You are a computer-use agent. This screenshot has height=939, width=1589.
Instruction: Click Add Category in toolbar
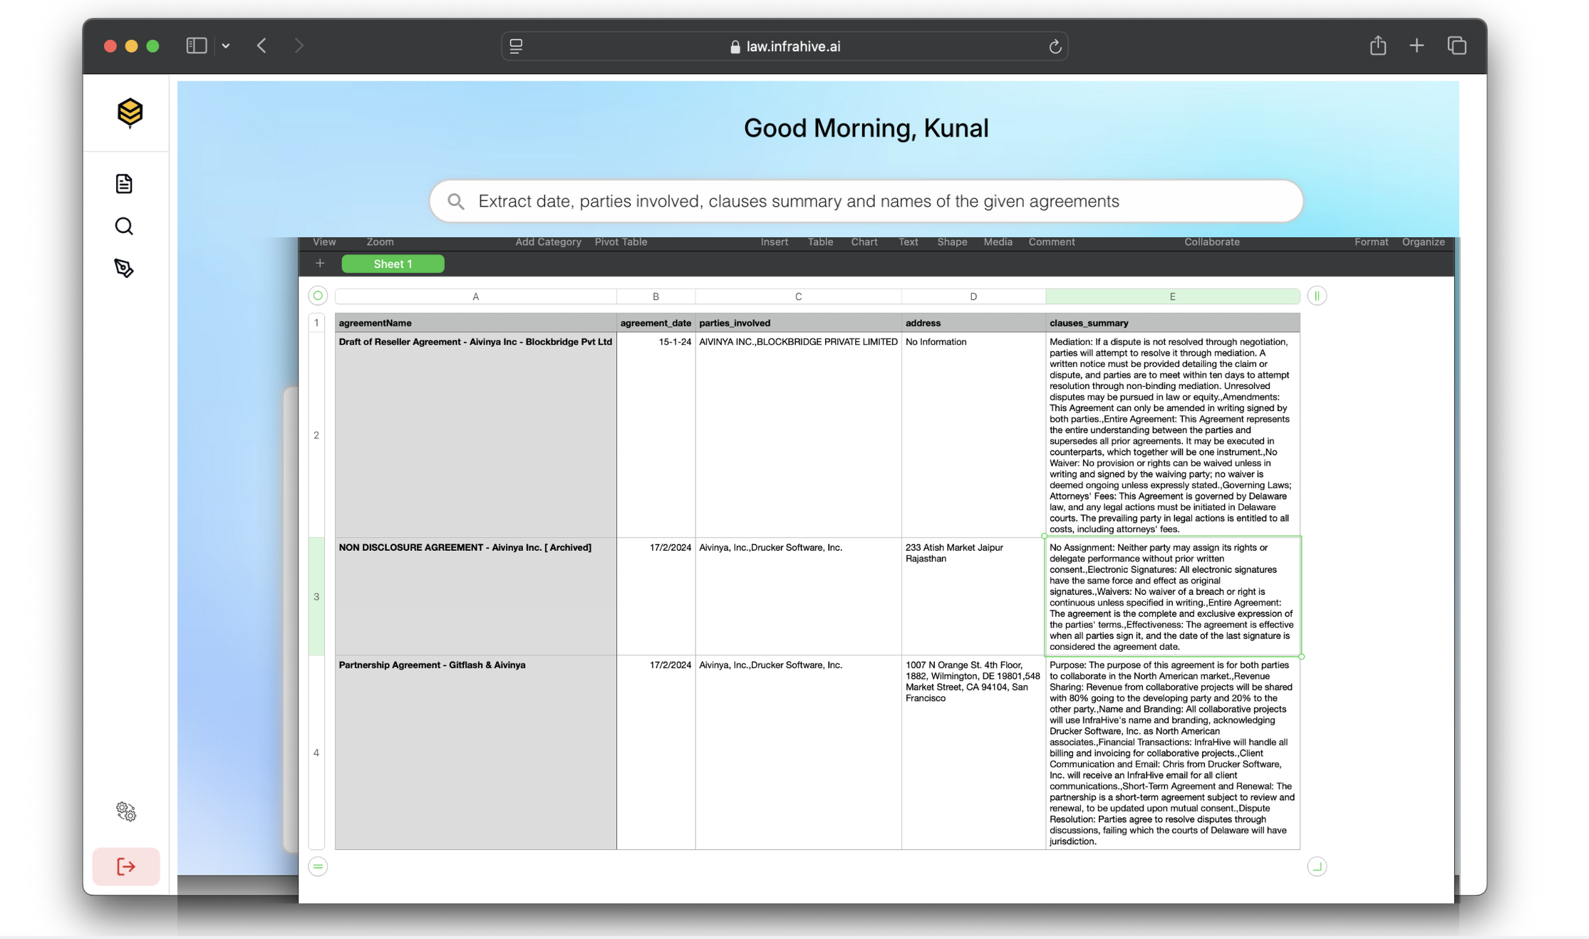point(548,242)
